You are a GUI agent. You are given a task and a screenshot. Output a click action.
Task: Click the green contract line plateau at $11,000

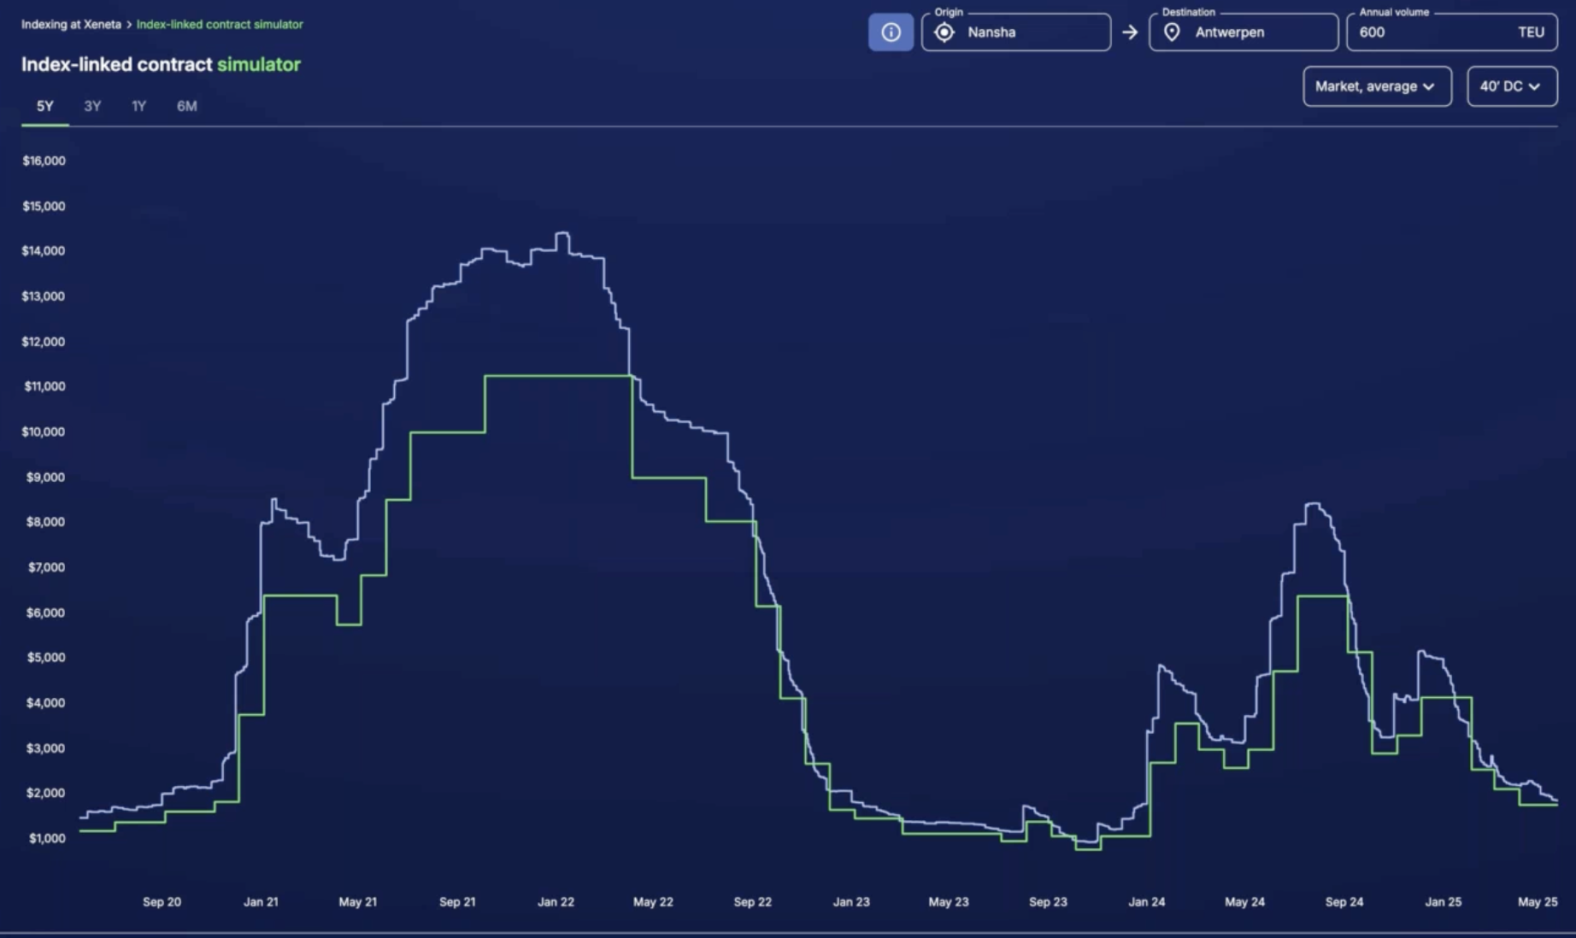(x=557, y=376)
